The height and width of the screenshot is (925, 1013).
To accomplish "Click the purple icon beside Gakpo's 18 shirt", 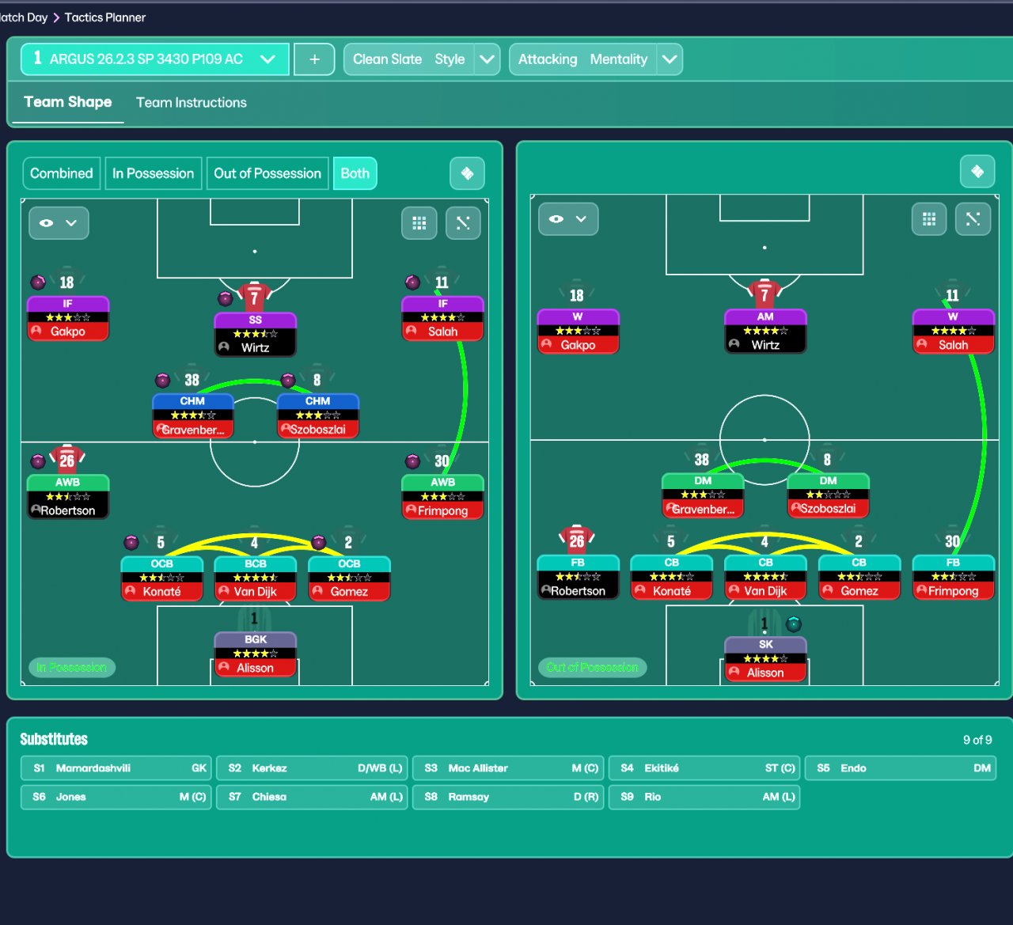I will (x=38, y=282).
